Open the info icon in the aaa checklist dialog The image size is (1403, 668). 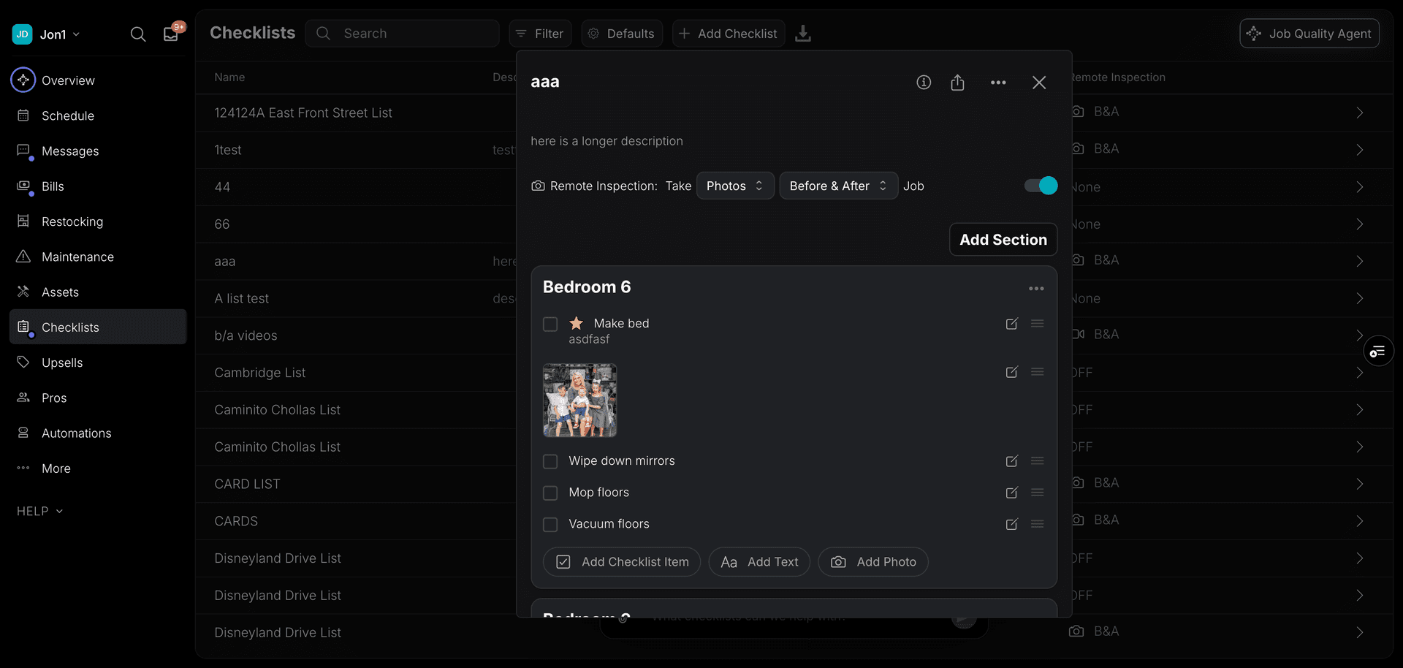point(924,82)
